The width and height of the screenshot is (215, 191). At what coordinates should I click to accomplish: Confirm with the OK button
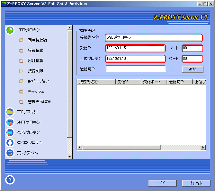click(x=162, y=183)
